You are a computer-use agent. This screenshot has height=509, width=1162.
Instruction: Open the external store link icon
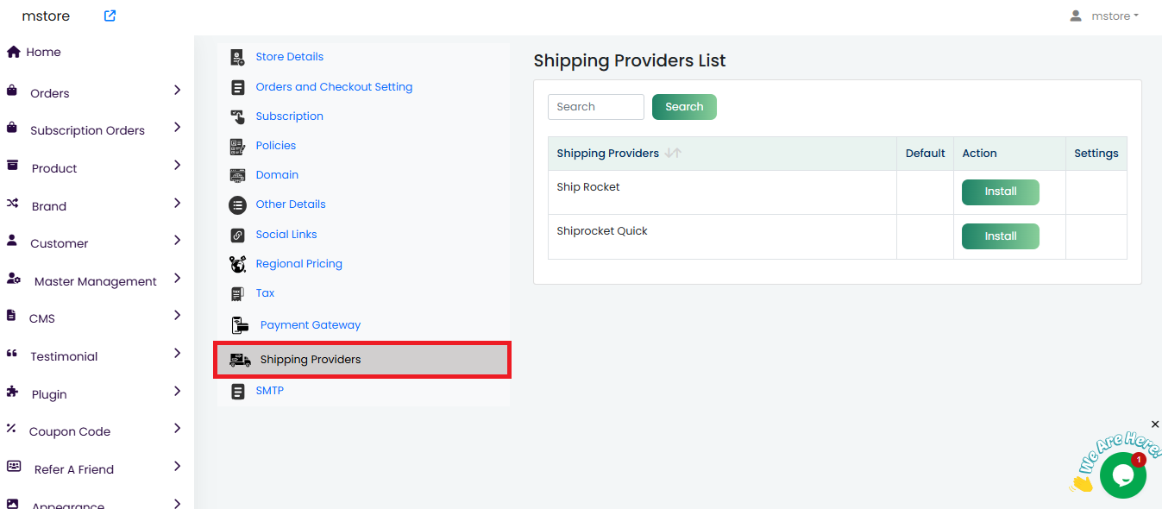[110, 16]
